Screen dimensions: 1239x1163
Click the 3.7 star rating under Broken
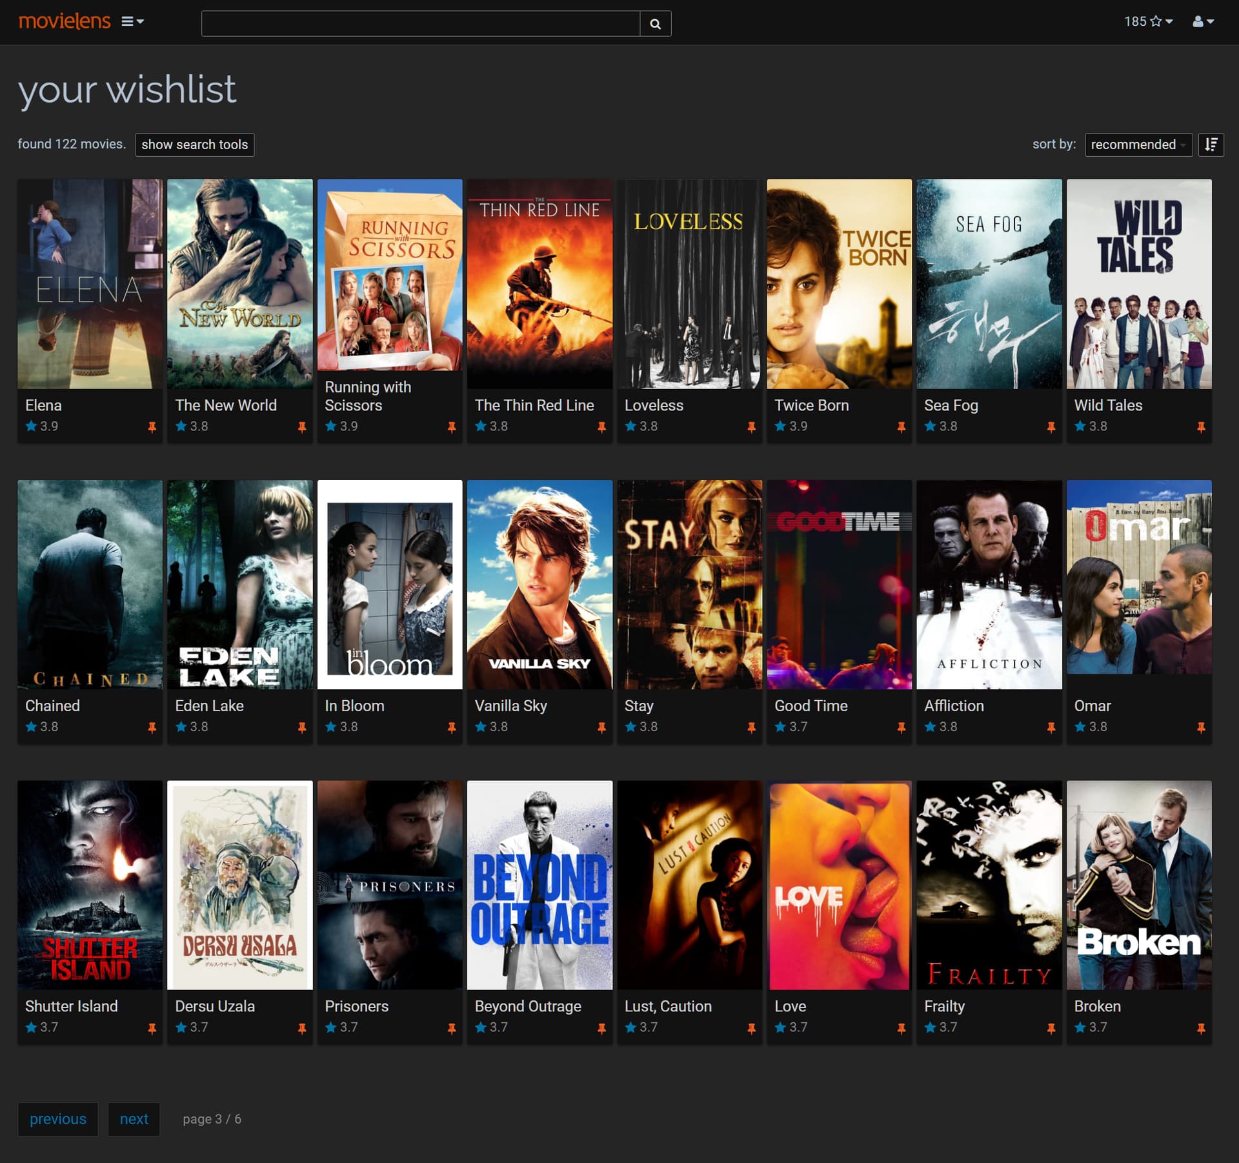1091,1027
